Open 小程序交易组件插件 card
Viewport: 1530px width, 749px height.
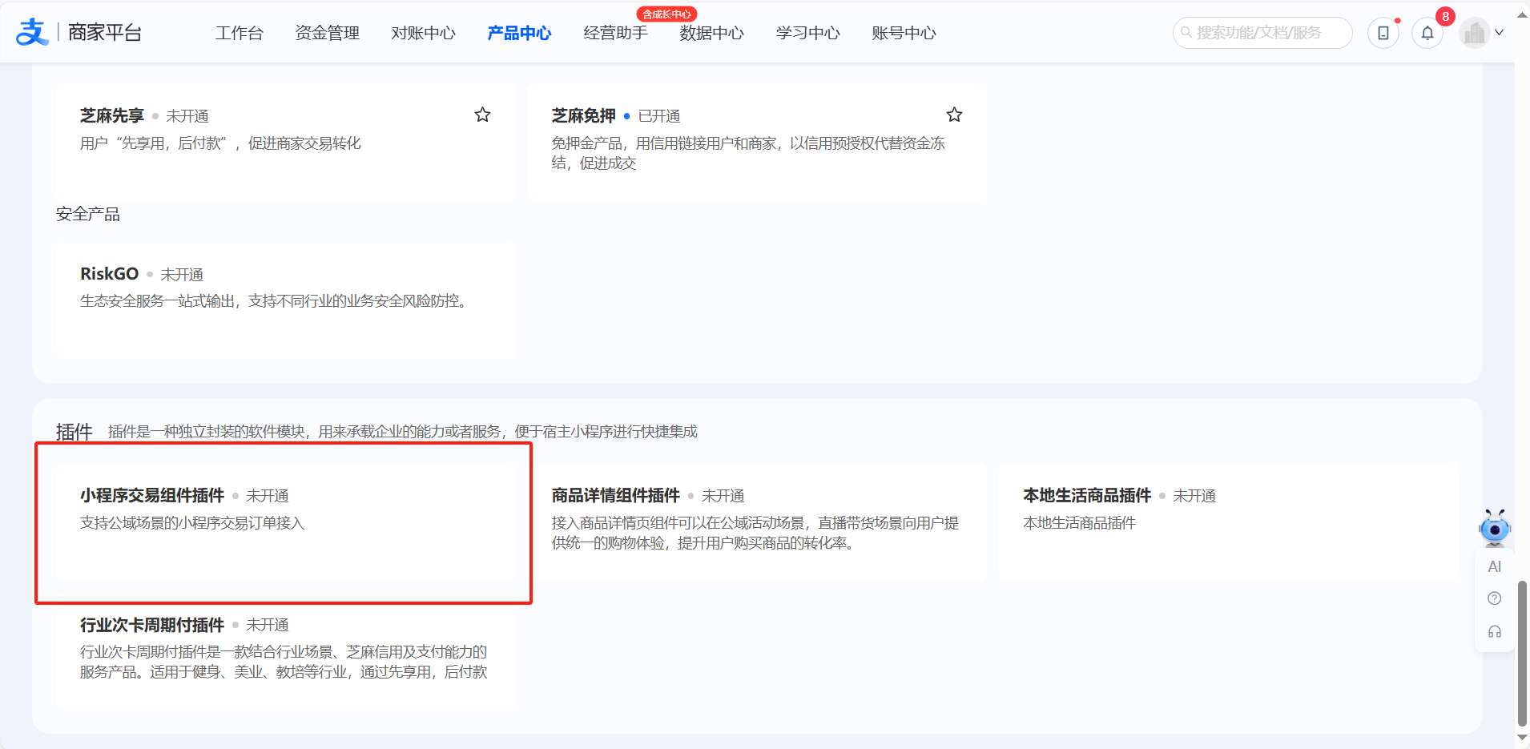click(x=286, y=521)
